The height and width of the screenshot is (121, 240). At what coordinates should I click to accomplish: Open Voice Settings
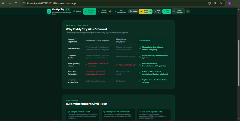click(x=178, y=11)
